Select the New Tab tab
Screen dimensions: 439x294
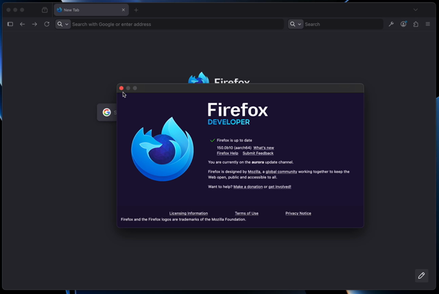click(91, 10)
